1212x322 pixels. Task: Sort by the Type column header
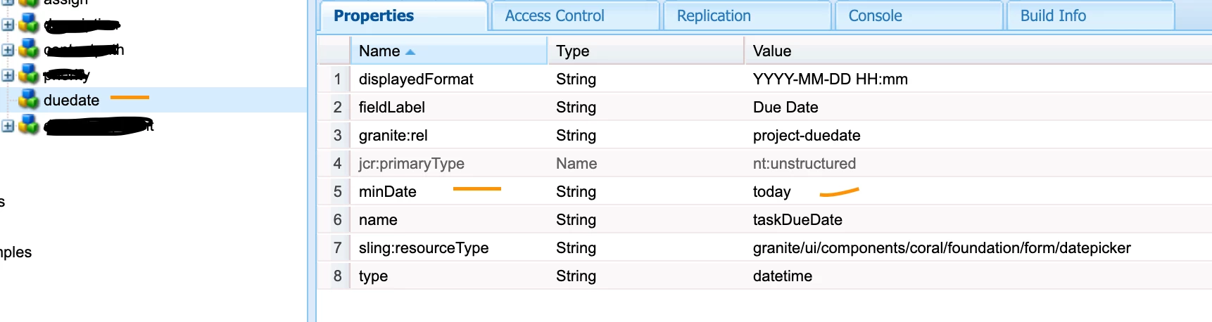(x=573, y=51)
